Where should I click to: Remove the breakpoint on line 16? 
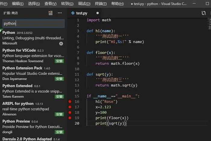coord(70,102)
